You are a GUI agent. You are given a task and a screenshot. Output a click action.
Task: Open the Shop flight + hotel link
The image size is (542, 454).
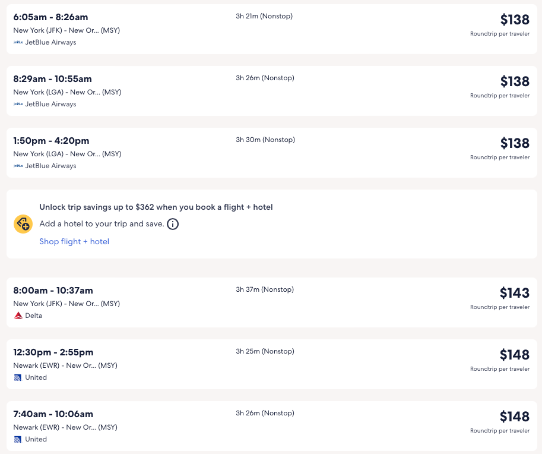74,241
